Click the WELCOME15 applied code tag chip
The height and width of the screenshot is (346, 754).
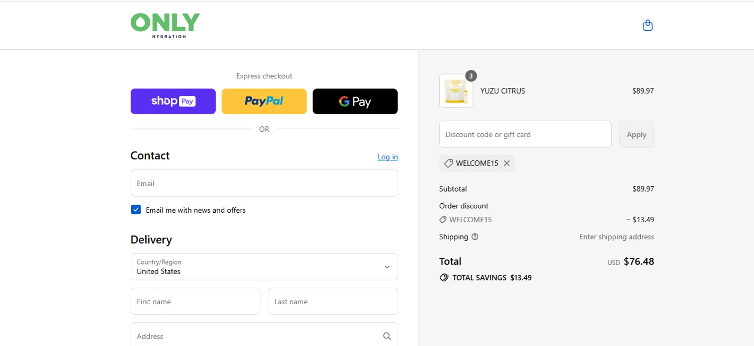pyautogui.click(x=477, y=163)
